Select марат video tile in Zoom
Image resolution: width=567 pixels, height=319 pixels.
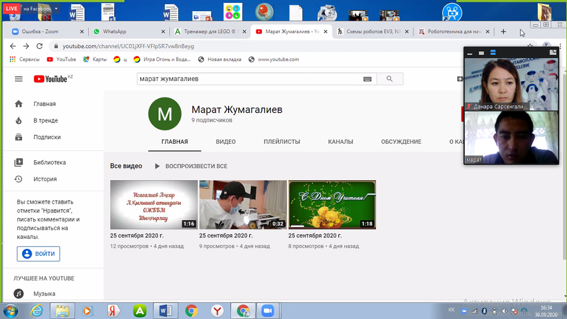click(x=511, y=138)
